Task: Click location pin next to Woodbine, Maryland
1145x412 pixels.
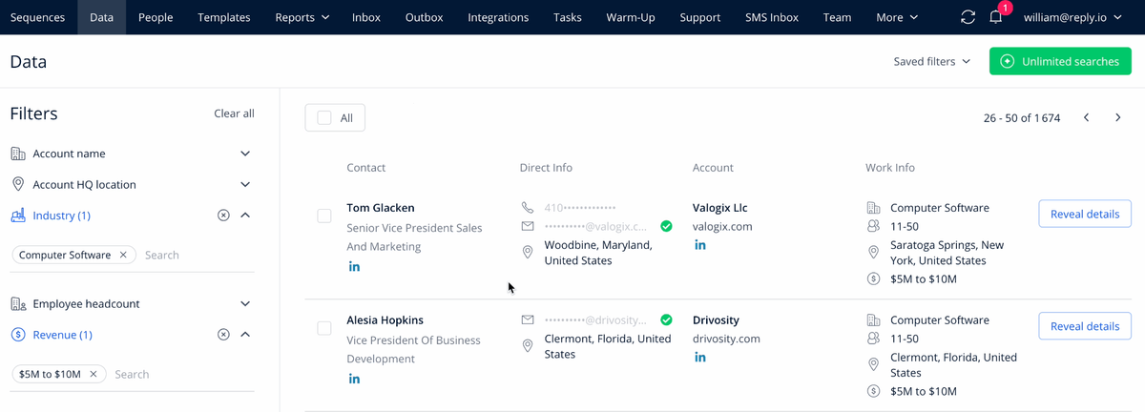Action: [x=528, y=252]
